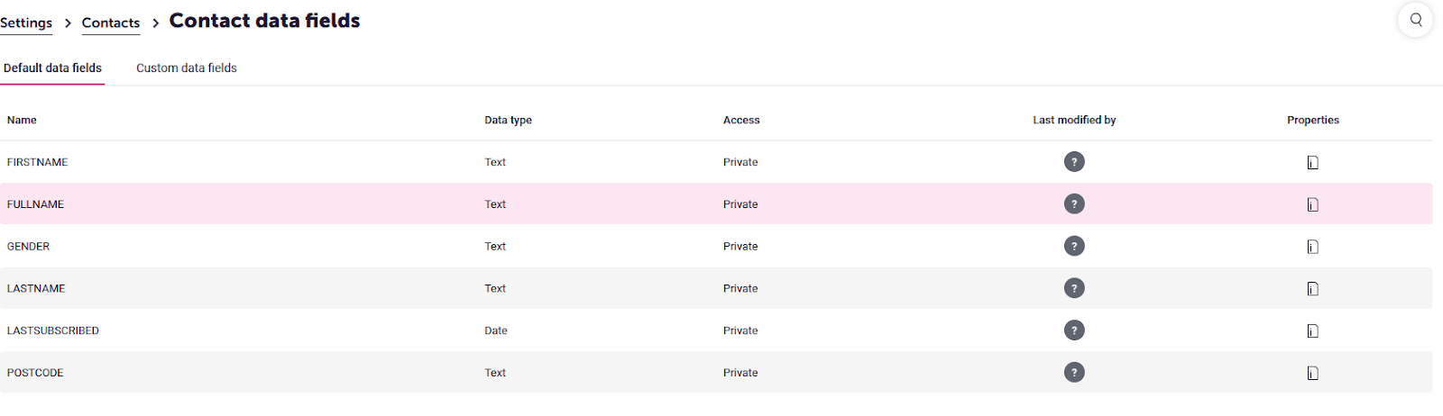1443x416 pixels.
Task: Open the search icon at top right
Action: pos(1416,20)
